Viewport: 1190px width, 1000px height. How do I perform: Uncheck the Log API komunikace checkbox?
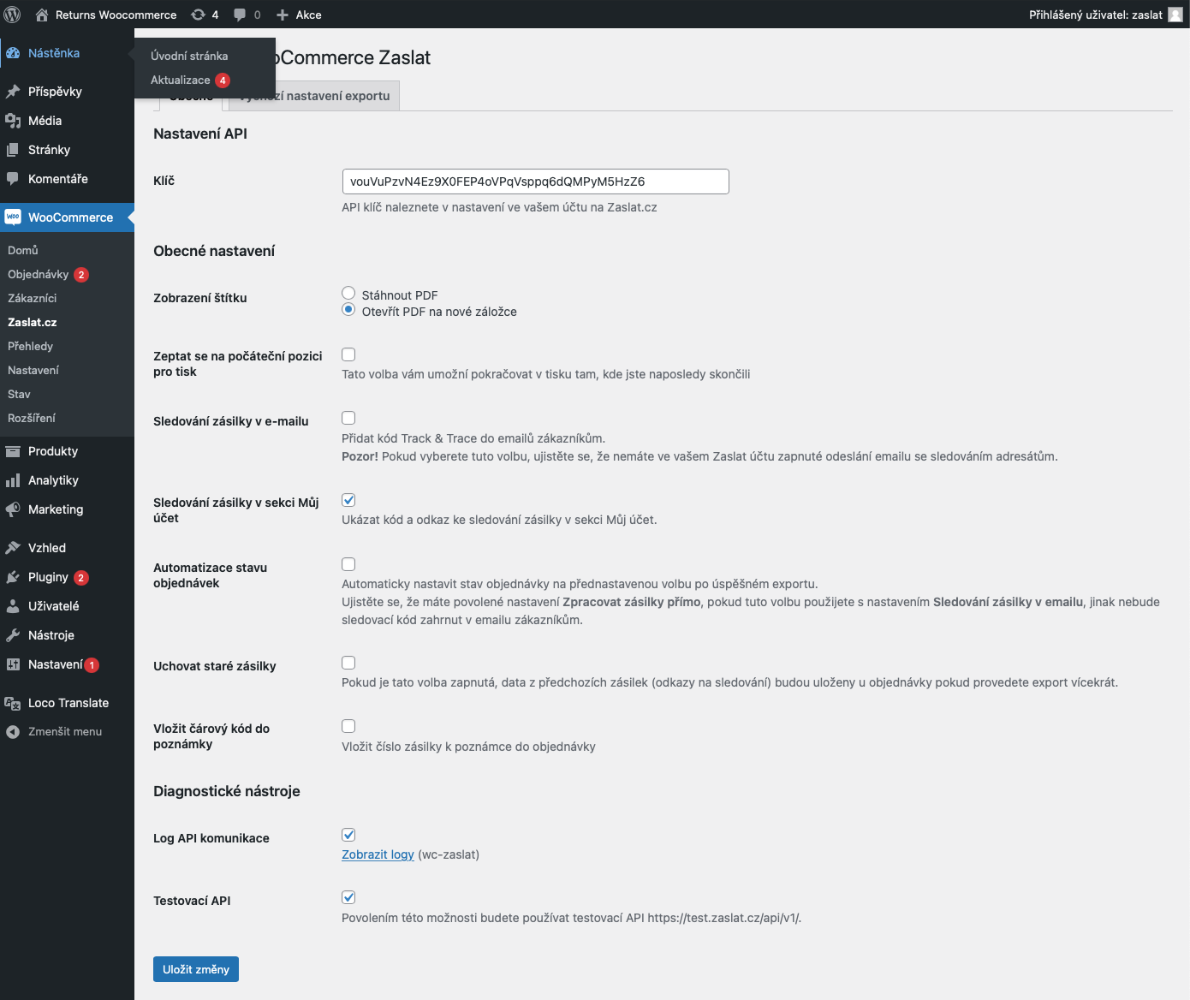pyautogui.click(x=348, y=835)
